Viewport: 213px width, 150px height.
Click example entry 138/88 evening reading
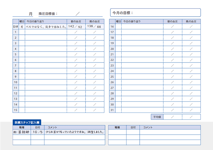tap(95, 27)
